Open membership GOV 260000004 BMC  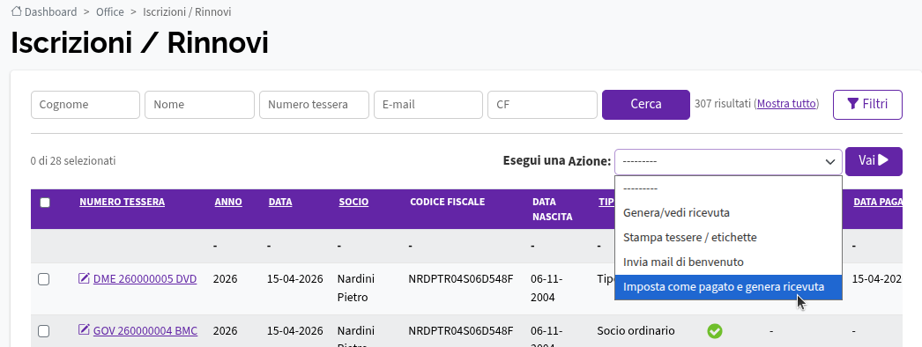[145, 331]
